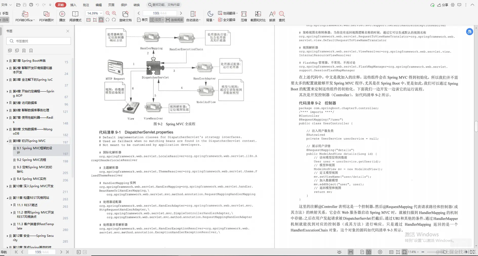Enable 连续阅读 continuous reading mode
478x256 pixels.
click(x=174, y=20)
